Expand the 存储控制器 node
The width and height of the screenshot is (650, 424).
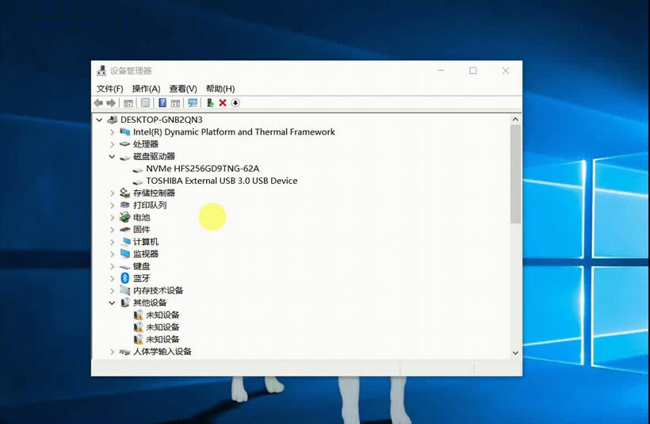tap(112, 193)
